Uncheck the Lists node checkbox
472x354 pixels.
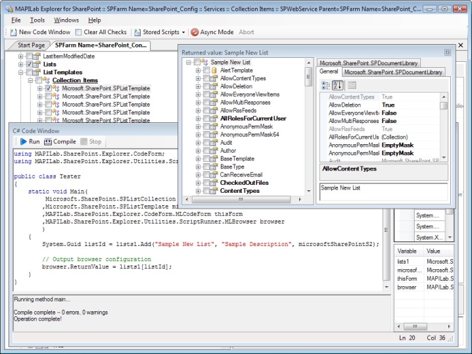pos(29,64)
